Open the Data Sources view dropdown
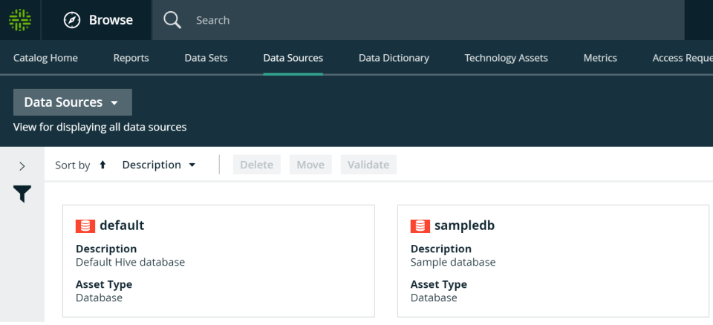Image resolution: width=713 pixels, height=325 pixels. pos(72,102)
